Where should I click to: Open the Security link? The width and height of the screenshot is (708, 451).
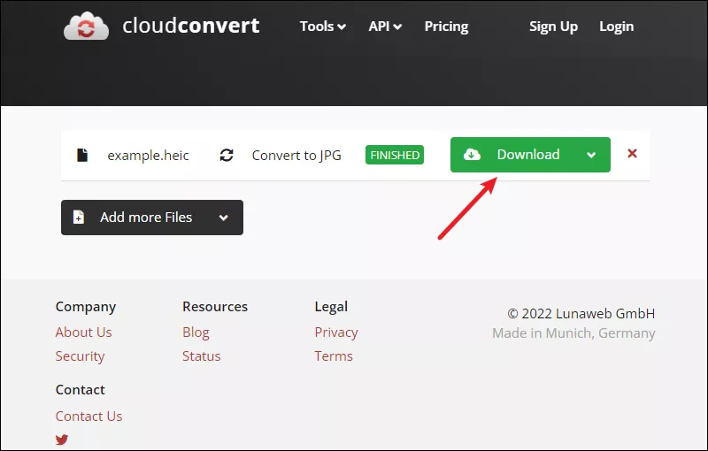(x=80, y=356)
